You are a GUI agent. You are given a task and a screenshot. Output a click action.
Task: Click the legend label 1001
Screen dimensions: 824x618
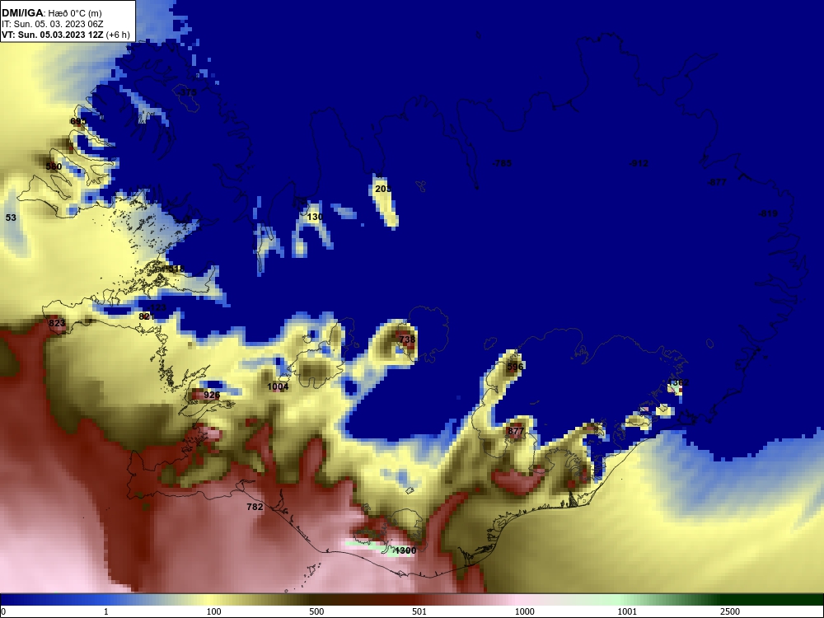(x=627, y=611)
